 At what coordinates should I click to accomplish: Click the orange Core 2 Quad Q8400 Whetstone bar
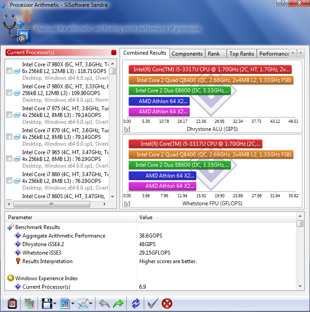click(x=211, y=155)
